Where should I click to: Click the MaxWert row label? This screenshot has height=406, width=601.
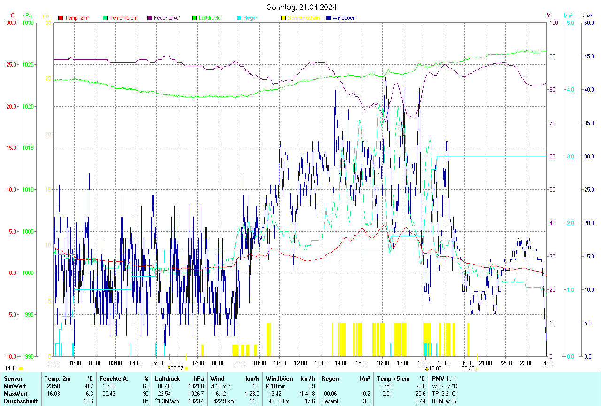[x=15, y=393]
